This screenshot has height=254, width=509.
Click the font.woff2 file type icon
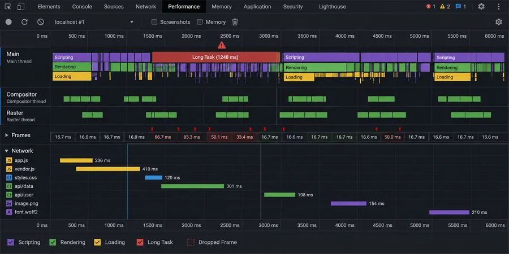click(x=9, y=212)
